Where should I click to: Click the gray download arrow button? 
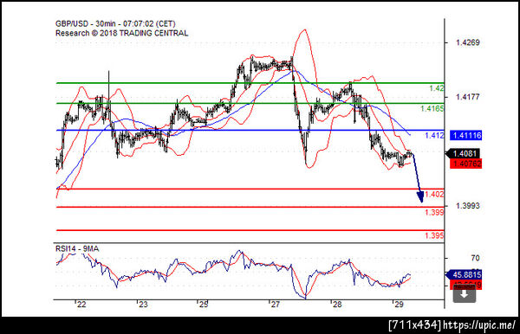[x=465, y=293]
